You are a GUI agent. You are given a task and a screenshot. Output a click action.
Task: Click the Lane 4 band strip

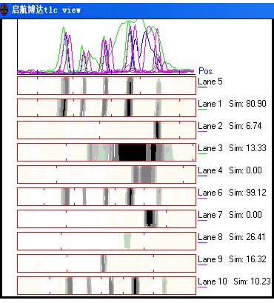[107, 174]
